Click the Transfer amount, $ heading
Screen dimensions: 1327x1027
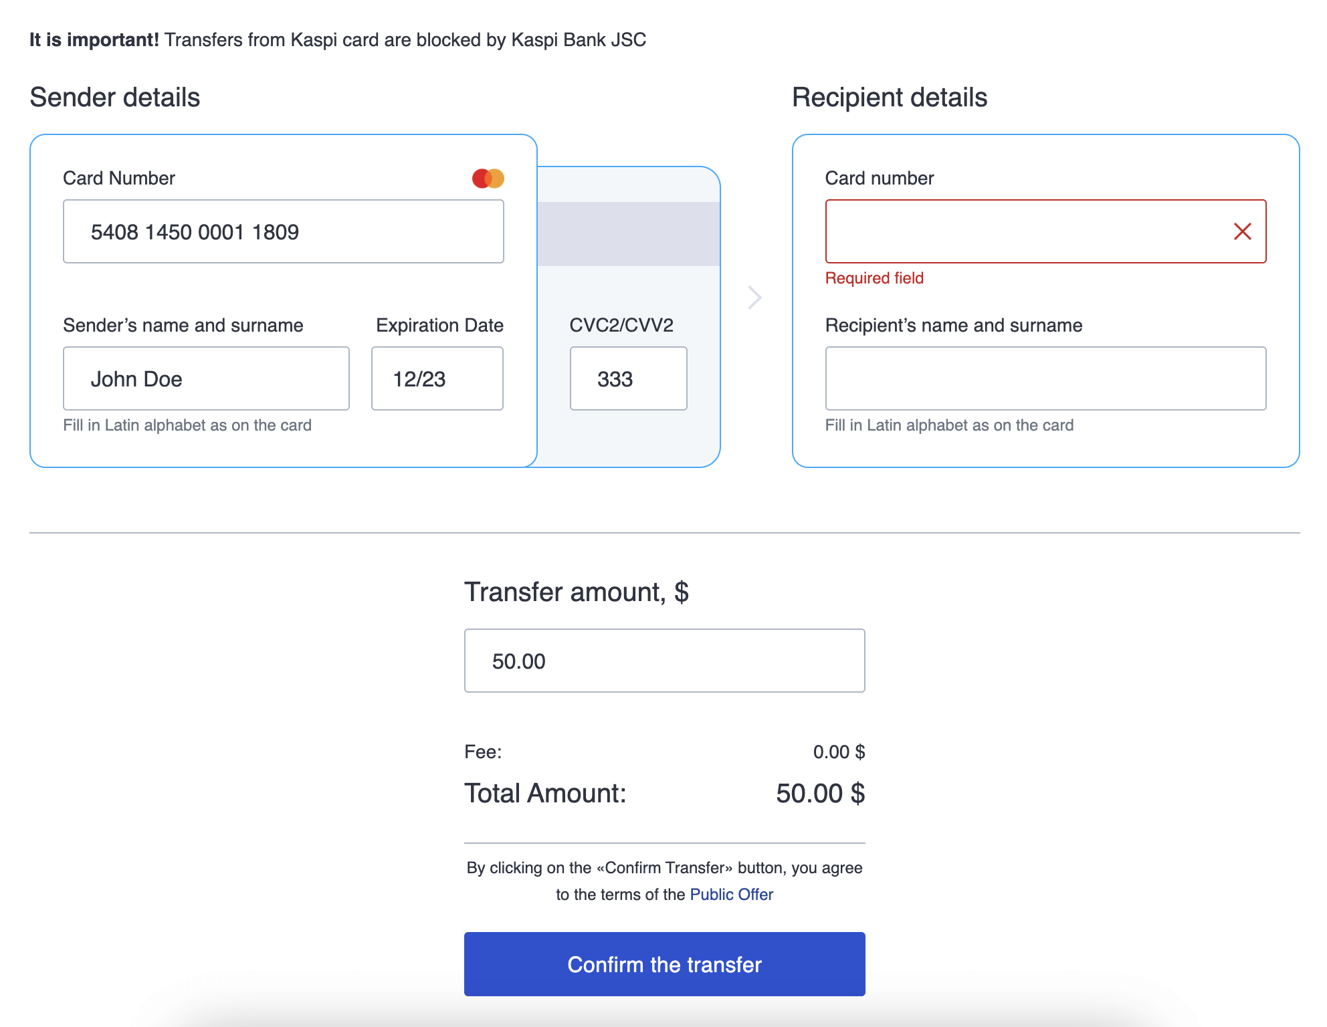click(x=576, y=592)
